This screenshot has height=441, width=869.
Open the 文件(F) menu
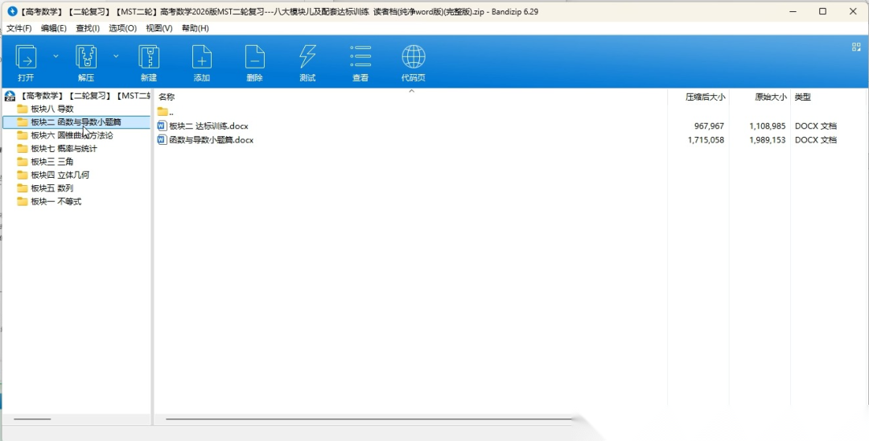[x=19, y=28]
